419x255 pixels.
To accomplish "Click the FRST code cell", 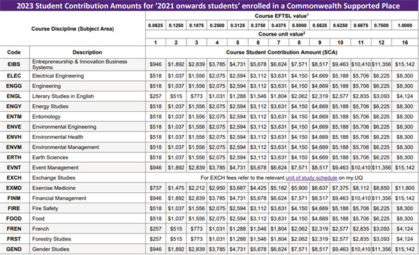I will pos(14,239).
